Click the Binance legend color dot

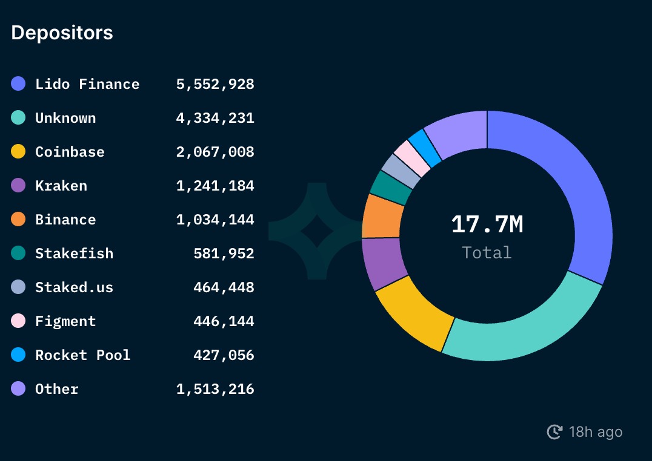pyautogui.click(x=18, y=219)
